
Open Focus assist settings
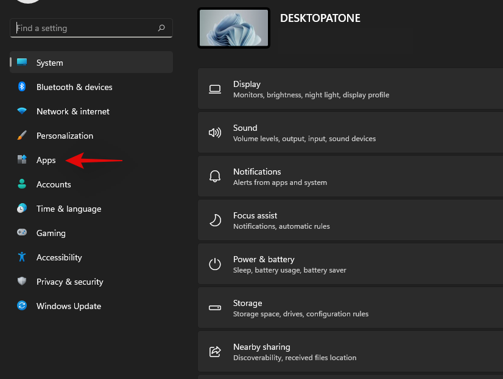coord(350,220)
